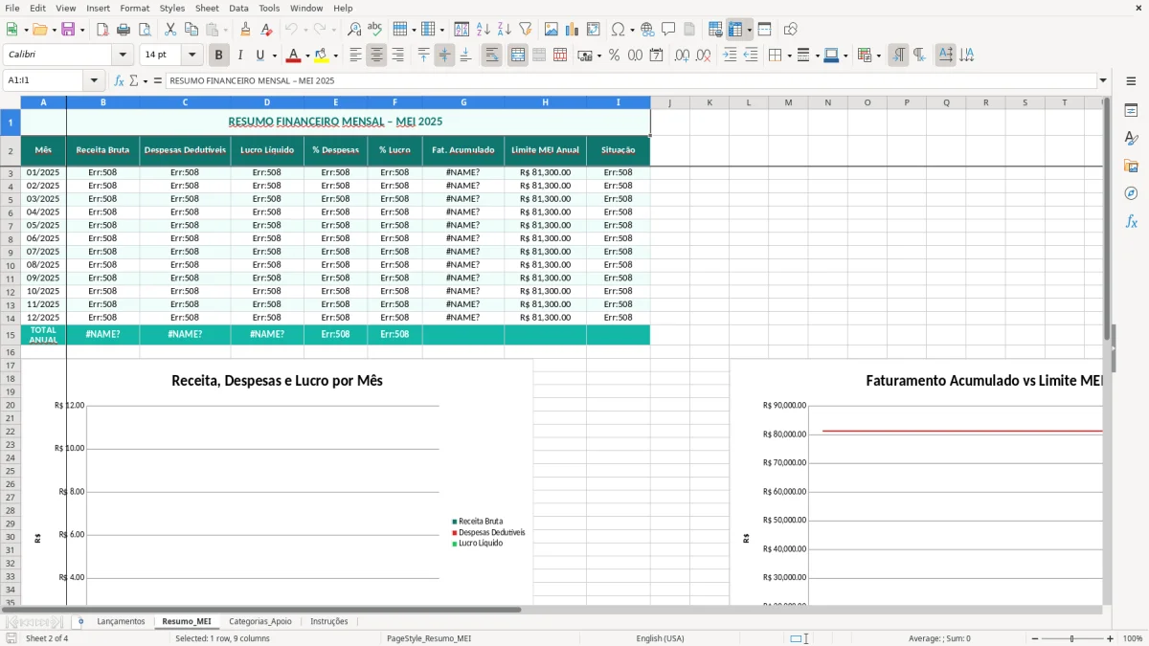Click the Format as Percent icon
1149x646 pixels.
(614, 56)
